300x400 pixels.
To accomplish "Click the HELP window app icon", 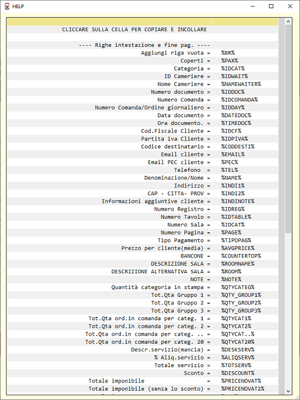I will click(x=7, y=6).
